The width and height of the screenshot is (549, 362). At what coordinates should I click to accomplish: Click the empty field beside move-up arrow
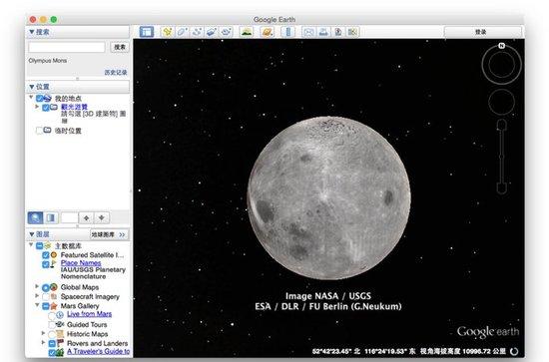[69, 218]
